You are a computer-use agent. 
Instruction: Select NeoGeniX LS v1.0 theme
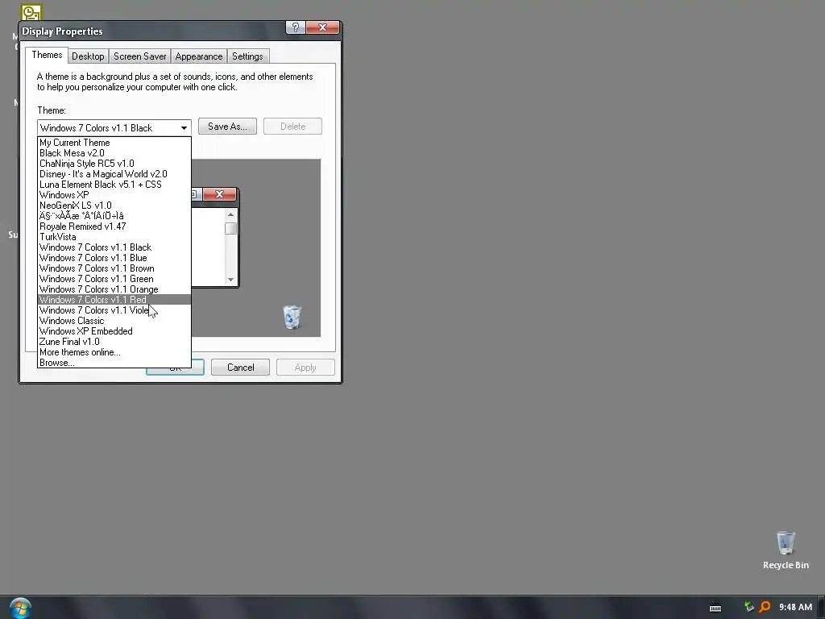(114, 206)
